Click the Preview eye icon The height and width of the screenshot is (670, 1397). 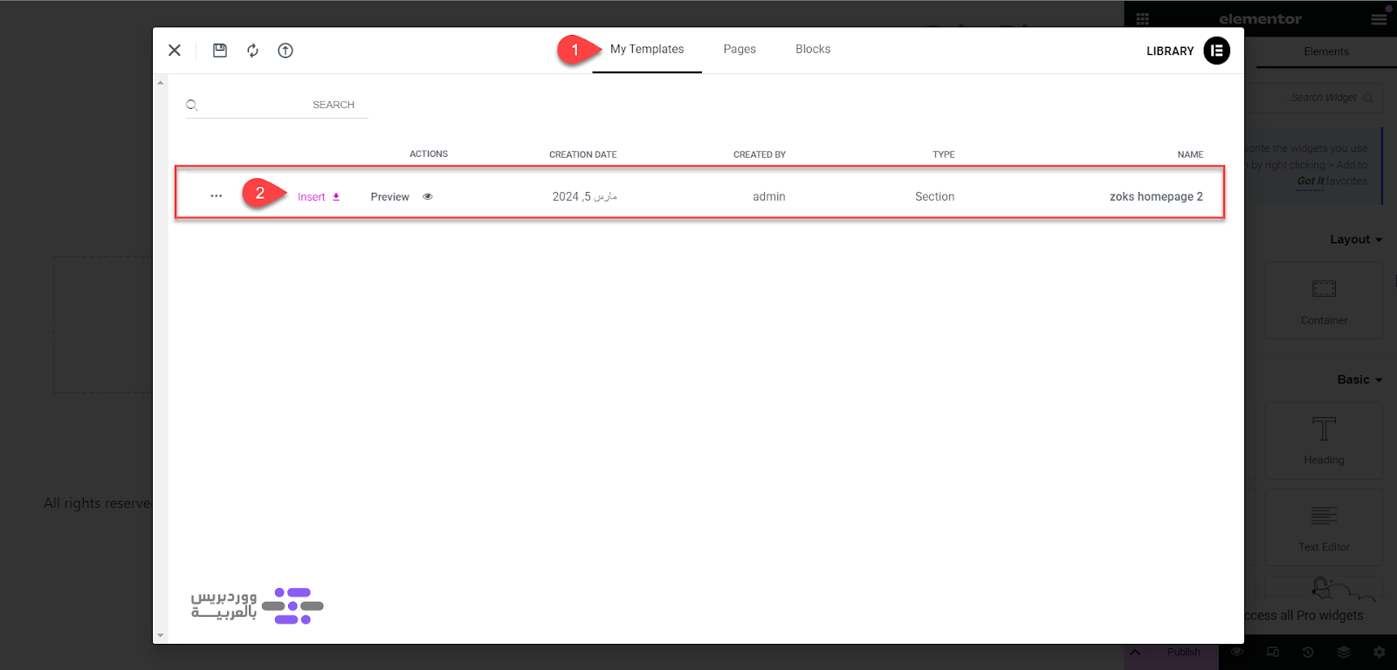click(428, 196)
